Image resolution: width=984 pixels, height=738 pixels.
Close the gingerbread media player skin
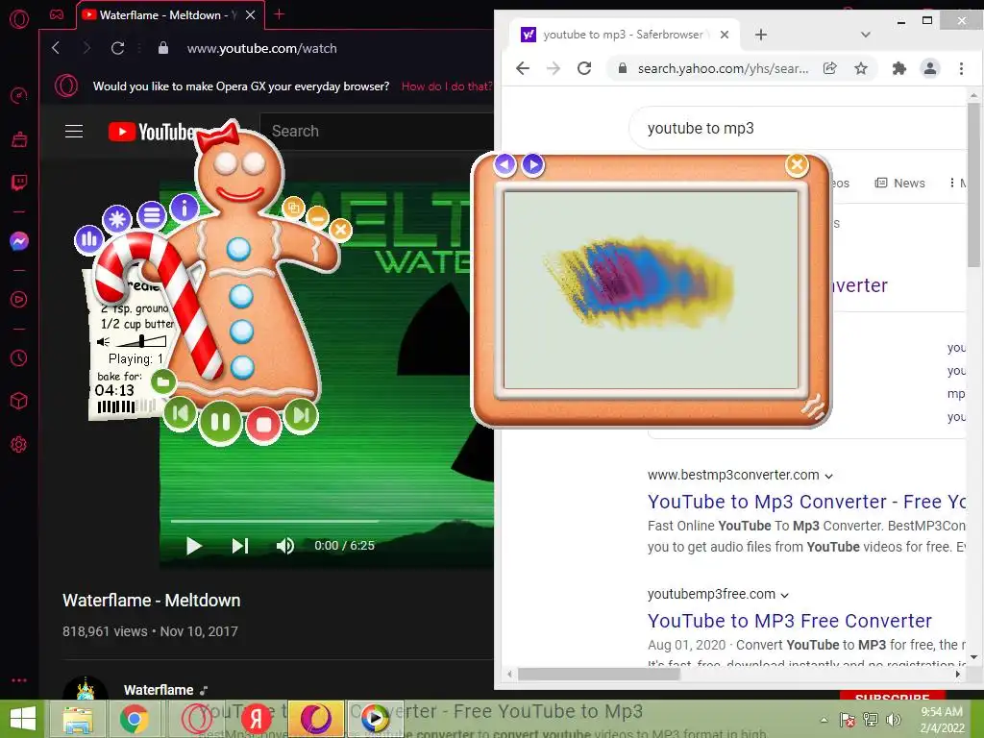(x=341, y=230)
